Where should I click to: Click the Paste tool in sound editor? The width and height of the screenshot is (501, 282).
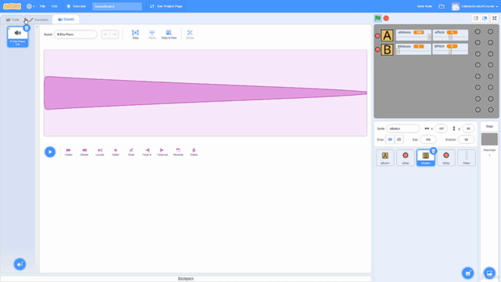click(x=152, y=34)
